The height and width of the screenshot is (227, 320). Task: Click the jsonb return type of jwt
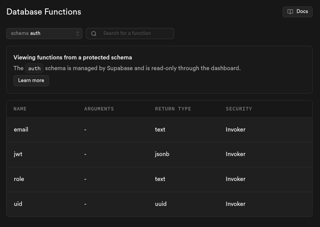click(162, 154)
